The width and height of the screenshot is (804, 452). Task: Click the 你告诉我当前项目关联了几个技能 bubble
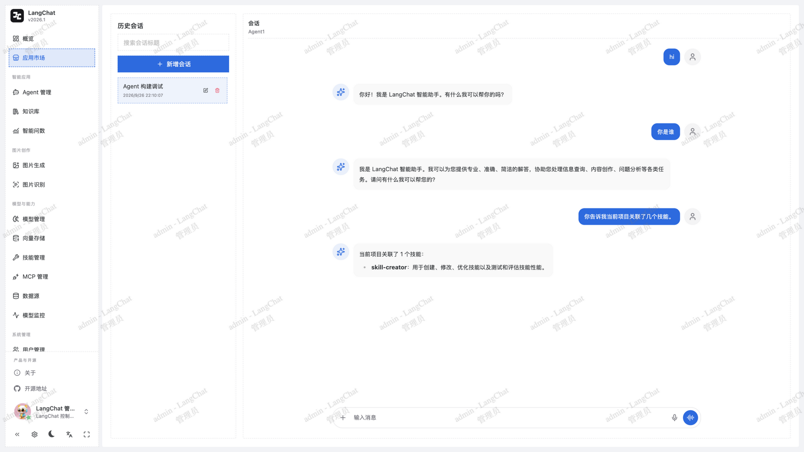point(629,217)
